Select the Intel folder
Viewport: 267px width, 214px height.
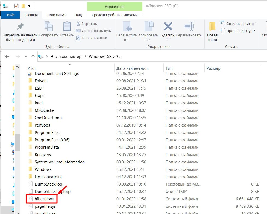(39, 103)
